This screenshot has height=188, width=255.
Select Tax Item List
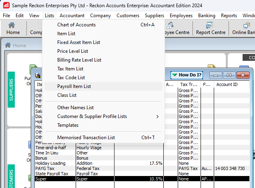103,68
